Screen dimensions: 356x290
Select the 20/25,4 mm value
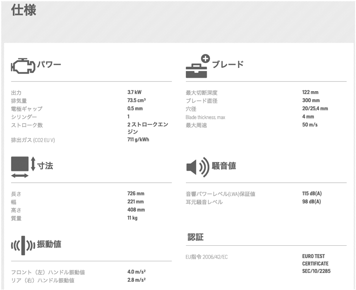pos(315,109)
